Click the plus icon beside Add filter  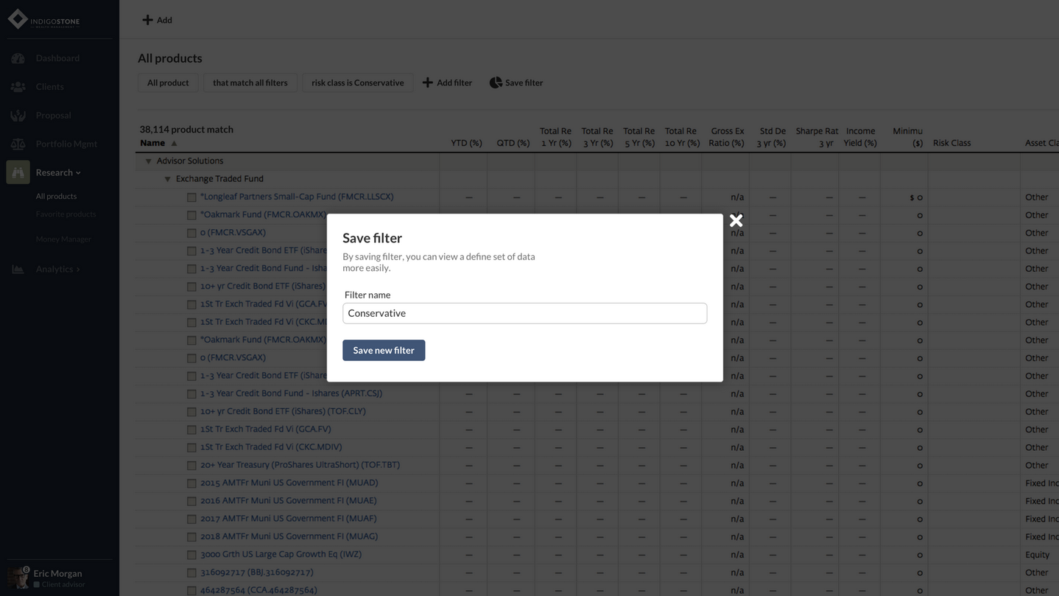point(427,83)
